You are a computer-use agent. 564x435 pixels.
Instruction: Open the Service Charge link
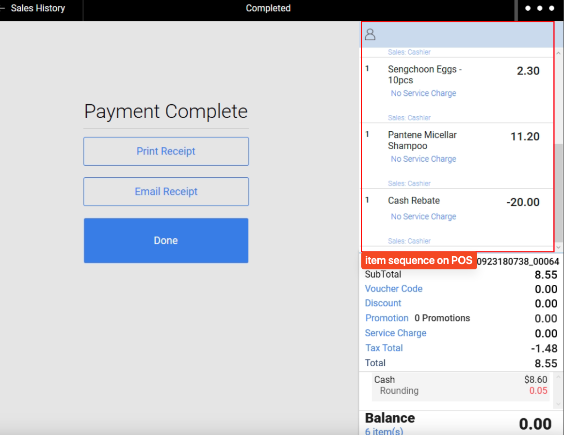pos(395,333)
